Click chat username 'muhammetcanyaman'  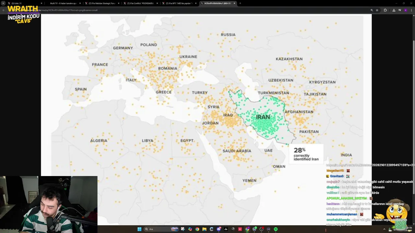coord(342,214)
